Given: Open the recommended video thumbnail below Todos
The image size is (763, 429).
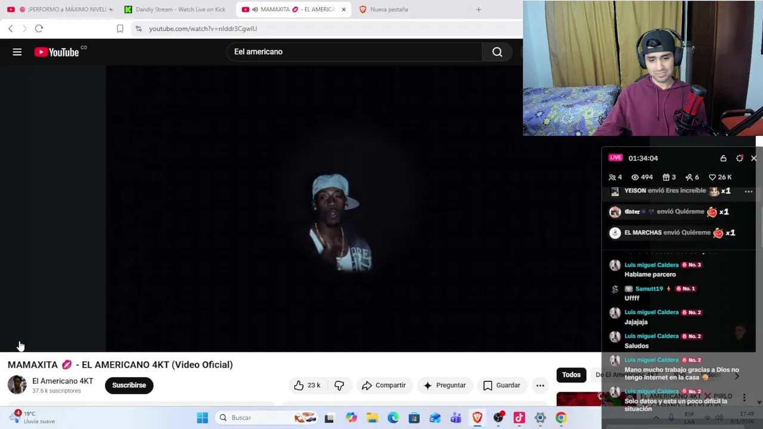Looking at the screenshot, I should click(579, 399).
